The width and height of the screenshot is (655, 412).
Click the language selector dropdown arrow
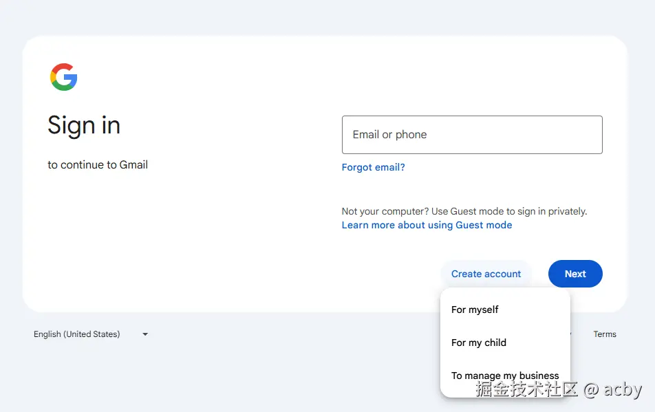click(145, 334)
